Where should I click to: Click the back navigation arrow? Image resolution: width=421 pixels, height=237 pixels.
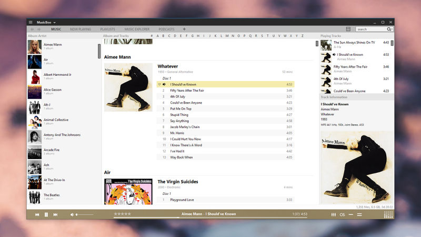[32, 29]
